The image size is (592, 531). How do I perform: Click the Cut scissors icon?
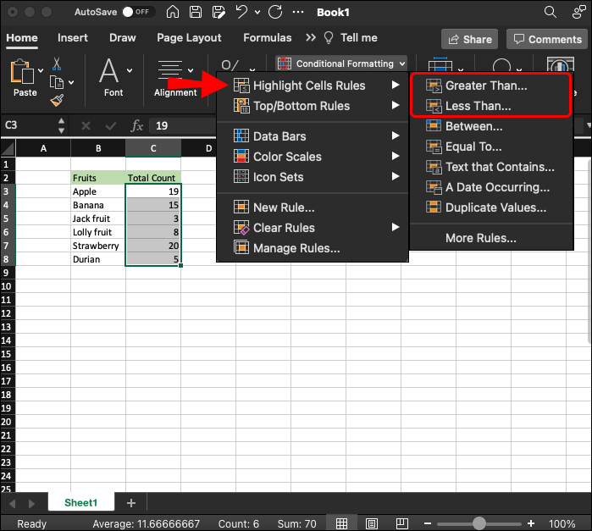tap(57, 64)
